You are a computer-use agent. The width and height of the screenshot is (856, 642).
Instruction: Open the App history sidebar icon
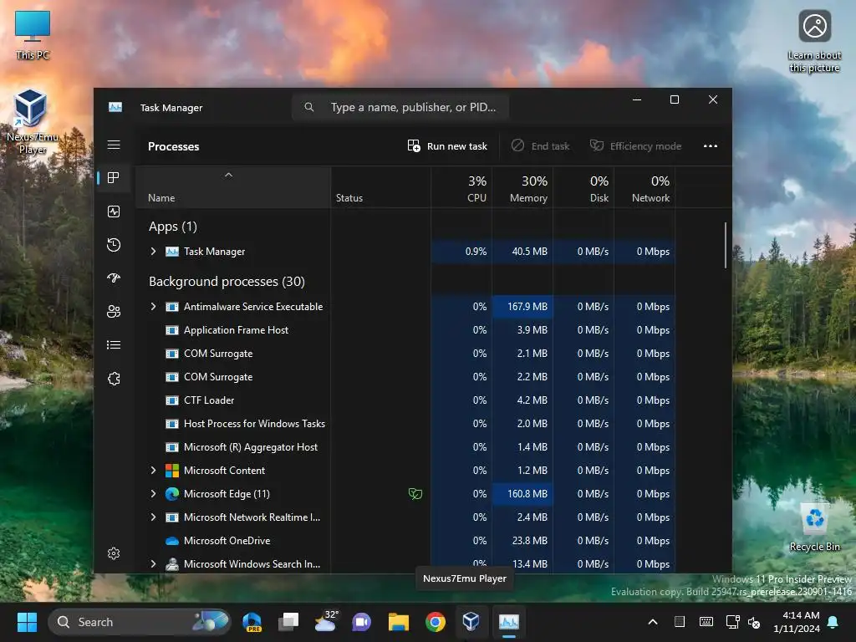point(114,245)
